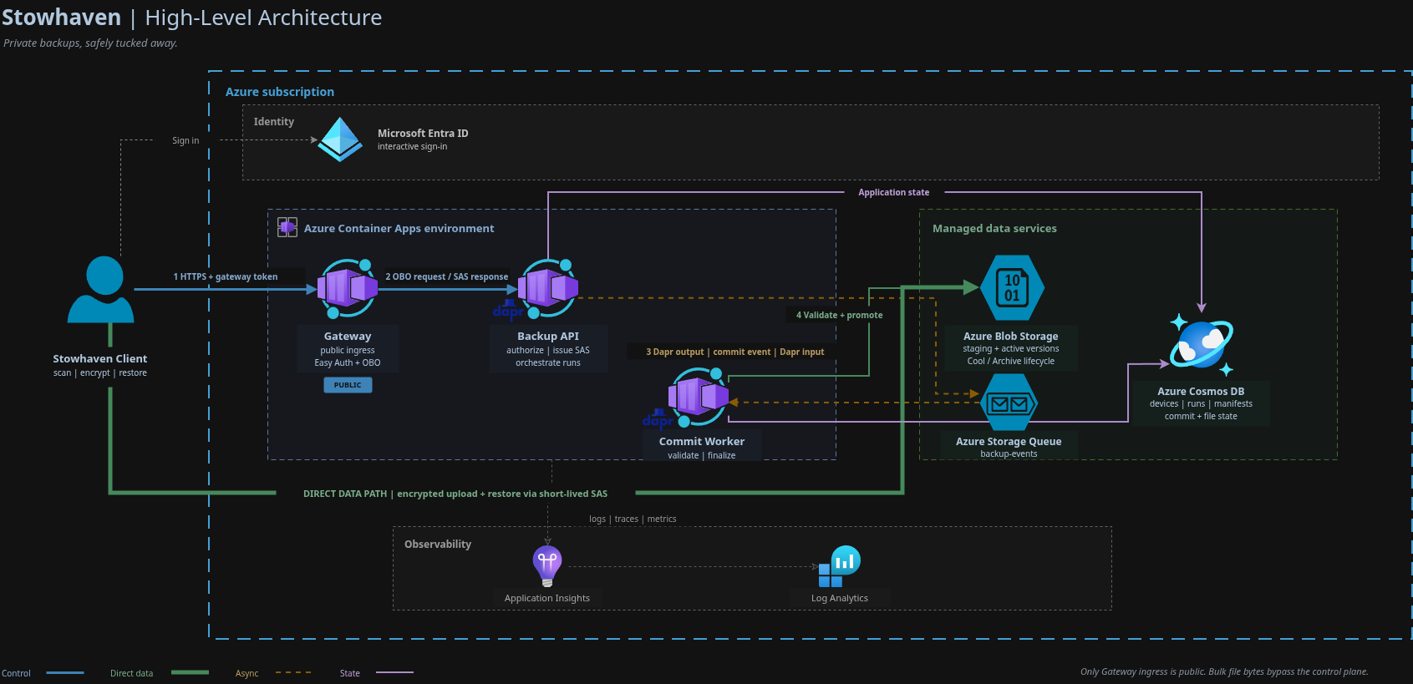Click the "Stowhaven" title word
Image resolution: width=1413 pixels, height=684 pixels.
tap(61, 18)
